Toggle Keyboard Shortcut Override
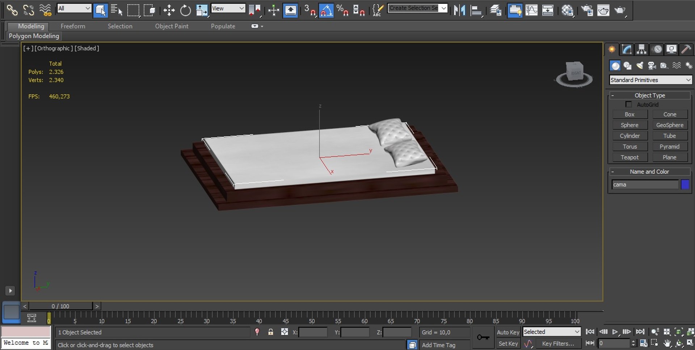 (x=290, y=10)
